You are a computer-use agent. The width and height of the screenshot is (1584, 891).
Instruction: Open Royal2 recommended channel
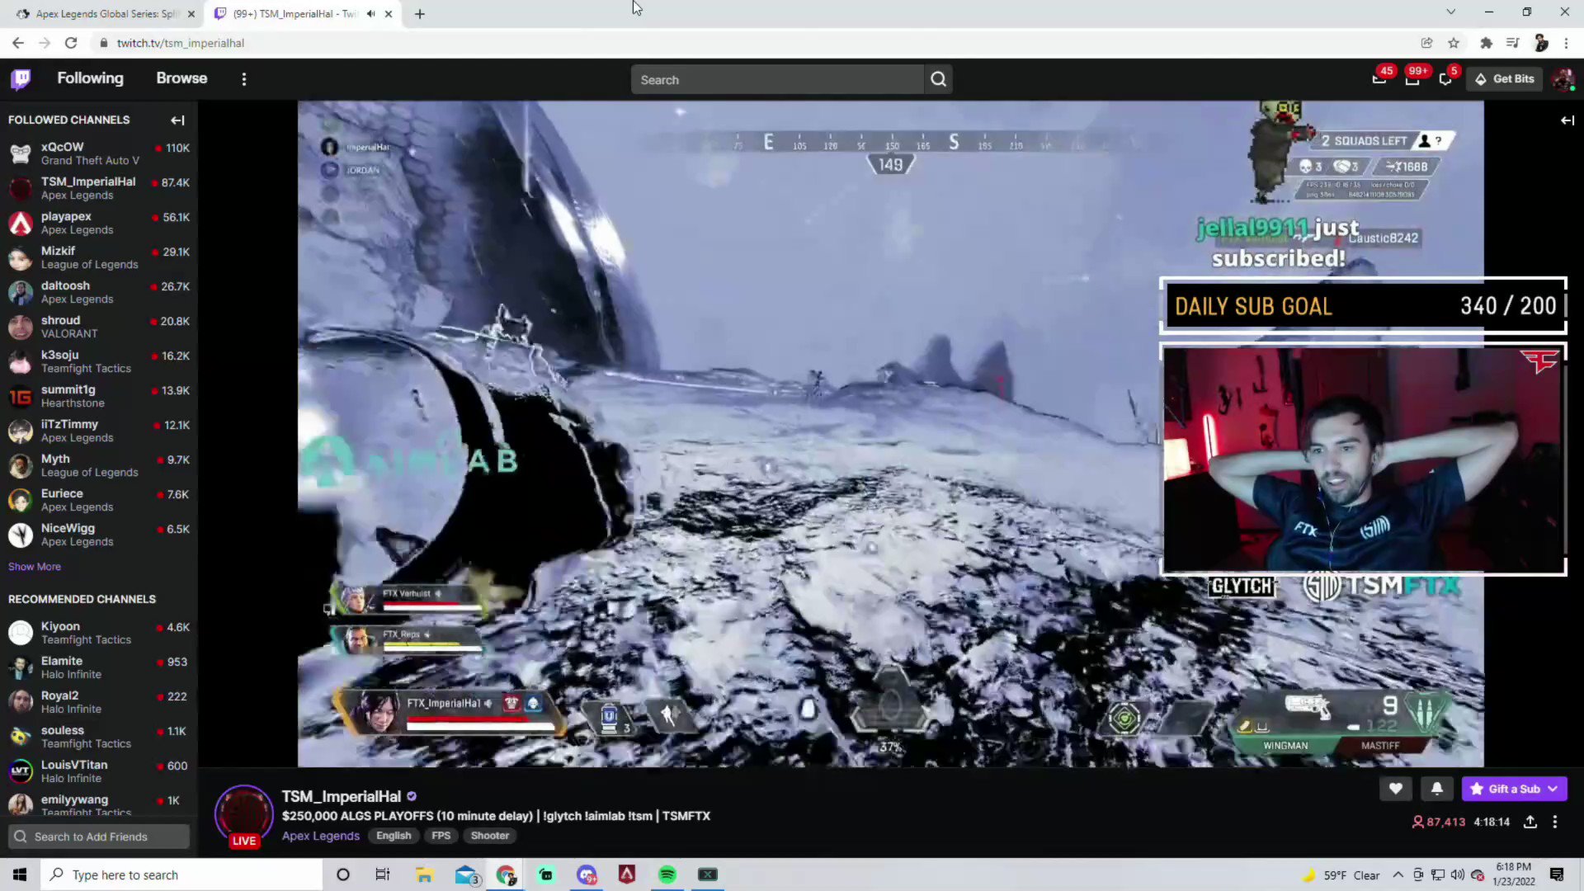(x=99, y=702)
